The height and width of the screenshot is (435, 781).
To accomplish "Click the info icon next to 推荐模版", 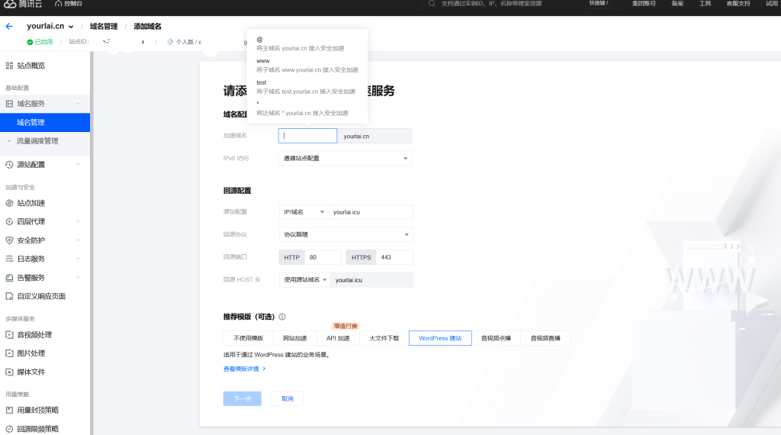I will (282, 317).
